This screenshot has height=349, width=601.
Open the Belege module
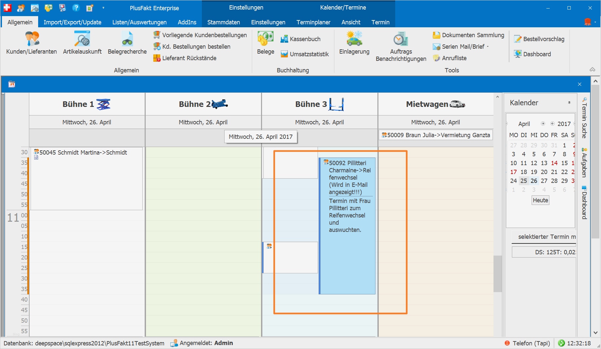(x=266, y=43)
